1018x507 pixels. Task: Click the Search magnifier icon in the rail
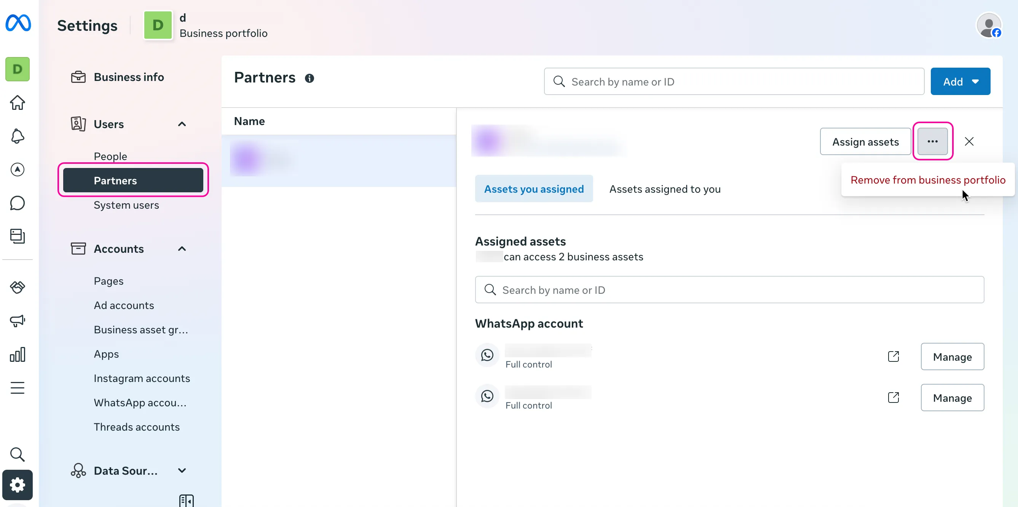[x=18, y=455]
